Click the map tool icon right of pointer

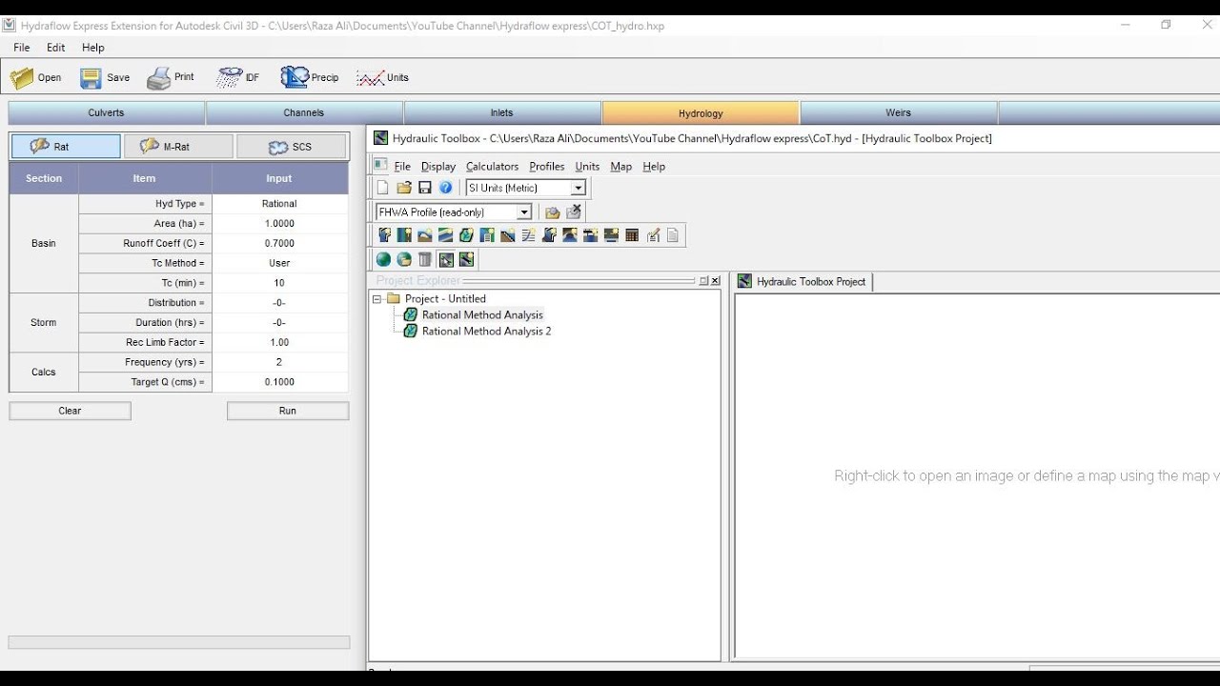click(466, 259)
